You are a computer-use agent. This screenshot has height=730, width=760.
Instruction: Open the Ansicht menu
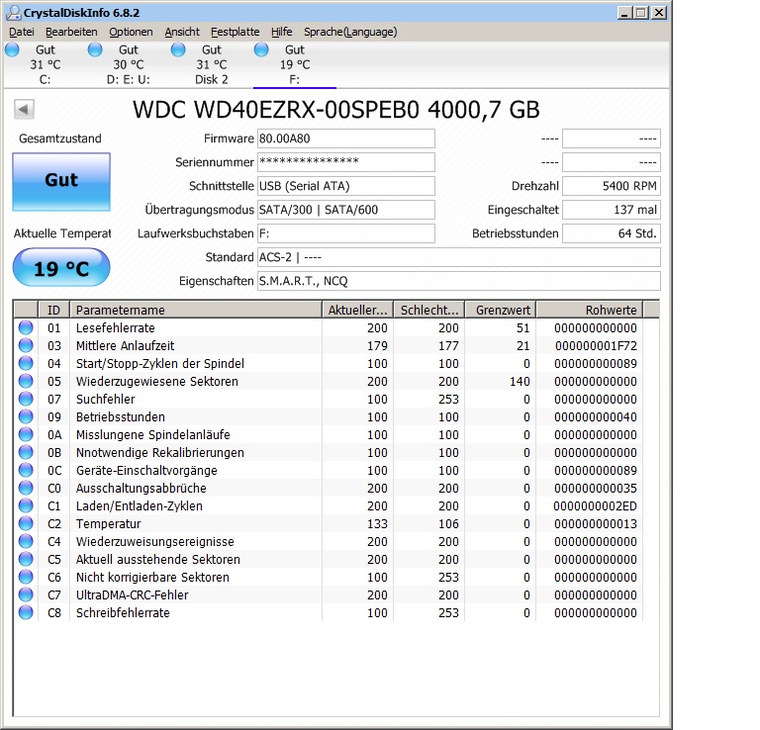[182, 32]
